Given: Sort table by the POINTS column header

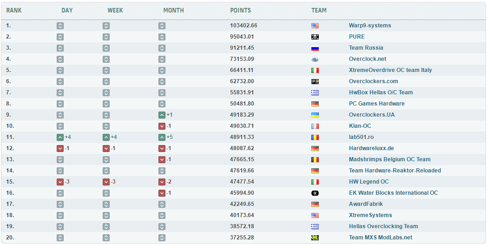Looking at the screenshot, I should (x=240, y=10).
